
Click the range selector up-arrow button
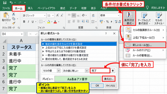(113, 70)
